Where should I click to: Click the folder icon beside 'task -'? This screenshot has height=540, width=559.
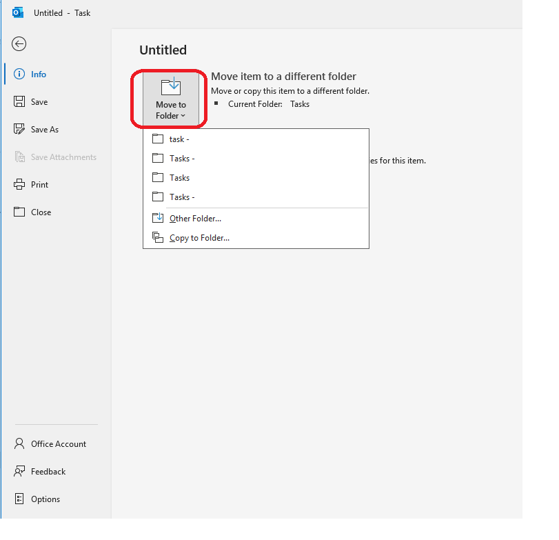click(158, 139)
